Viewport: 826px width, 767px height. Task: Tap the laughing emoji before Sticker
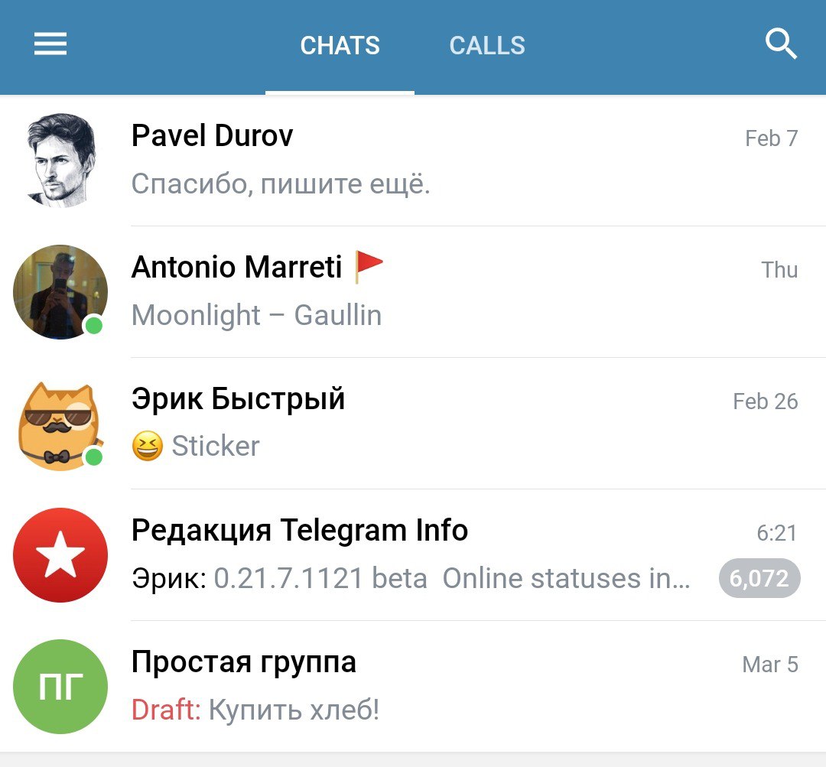click(148, 446)
